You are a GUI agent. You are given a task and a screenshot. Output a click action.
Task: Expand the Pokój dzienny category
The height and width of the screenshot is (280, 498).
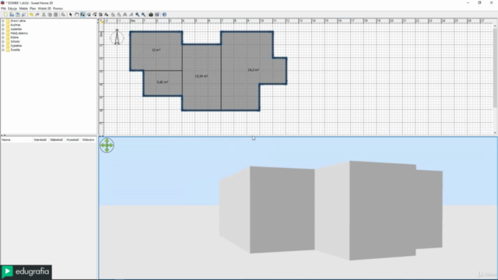pos(3,33)
